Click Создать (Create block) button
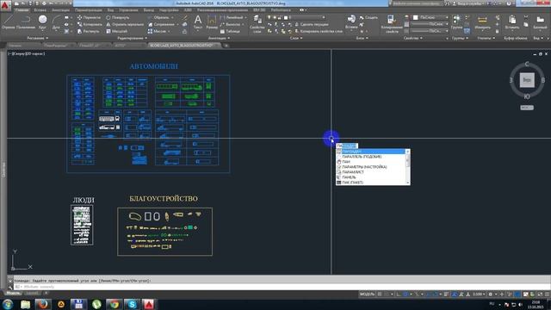The height and width of the screenshot is (310, 551). coord(368,17)
